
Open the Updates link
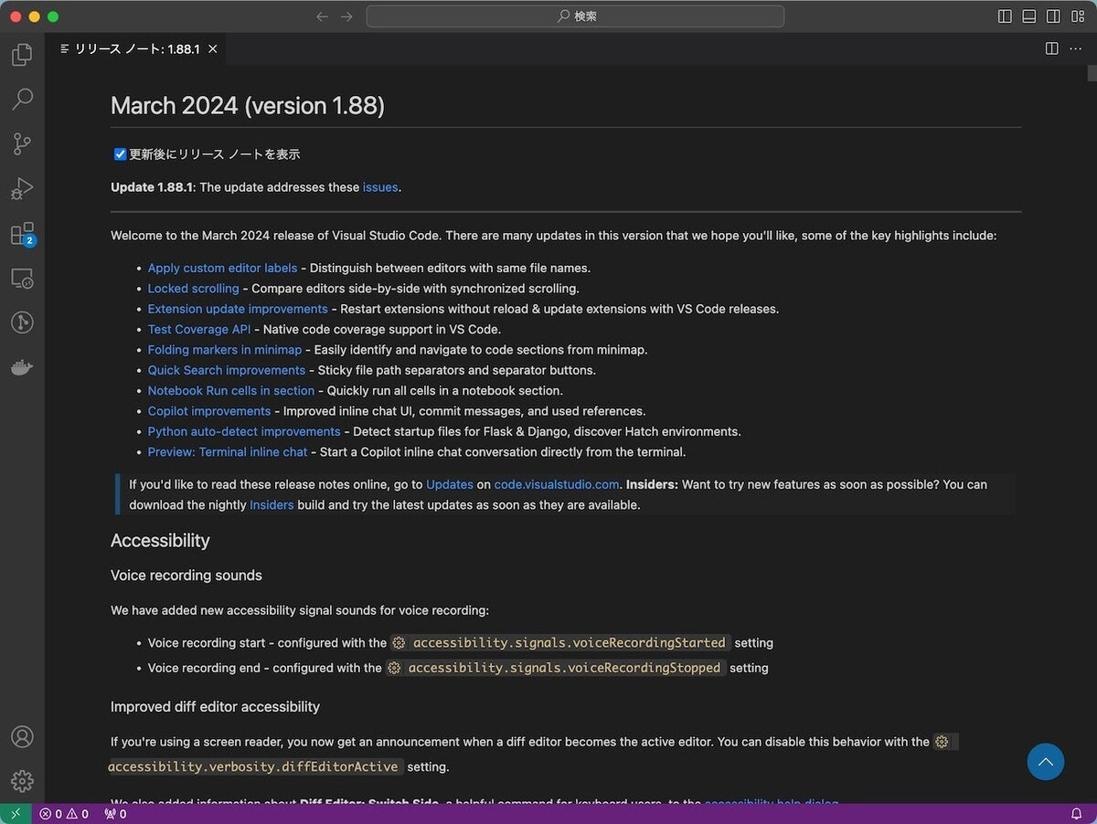click(450, 484)
